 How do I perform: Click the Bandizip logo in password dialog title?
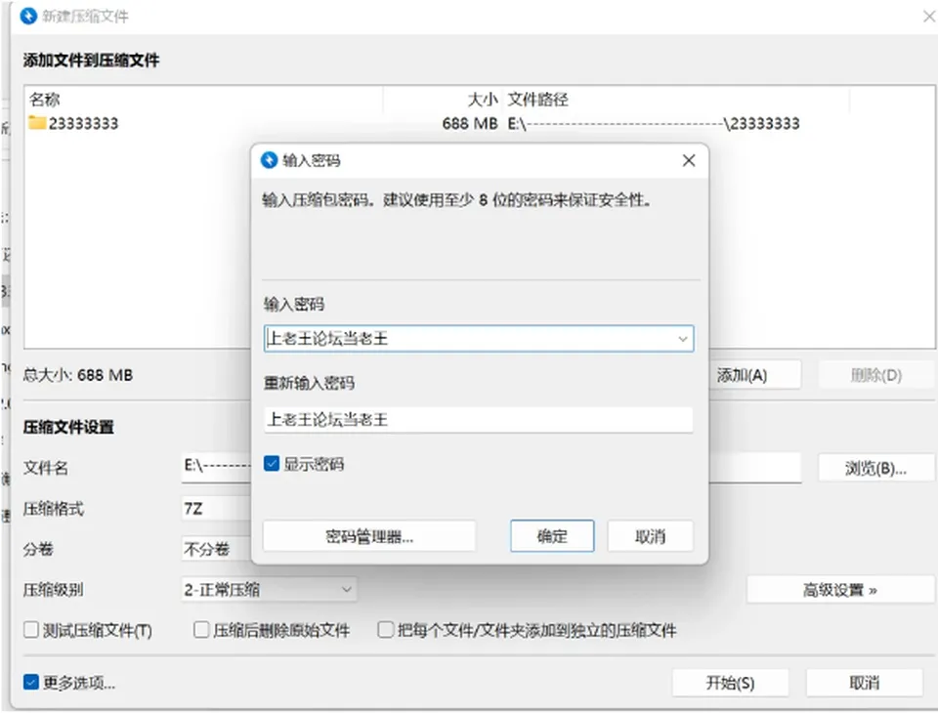coord(270,160)
